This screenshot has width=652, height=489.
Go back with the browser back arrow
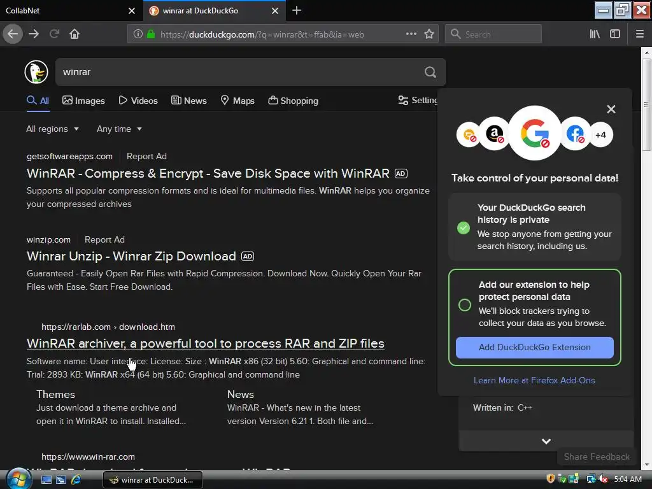click(x=13, y=34)
